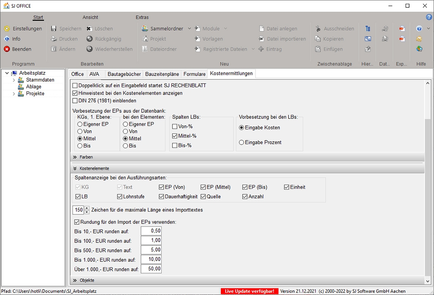Expand the Farben section
The height and width of the screenshot is (295, 434).
click(75, 157)
